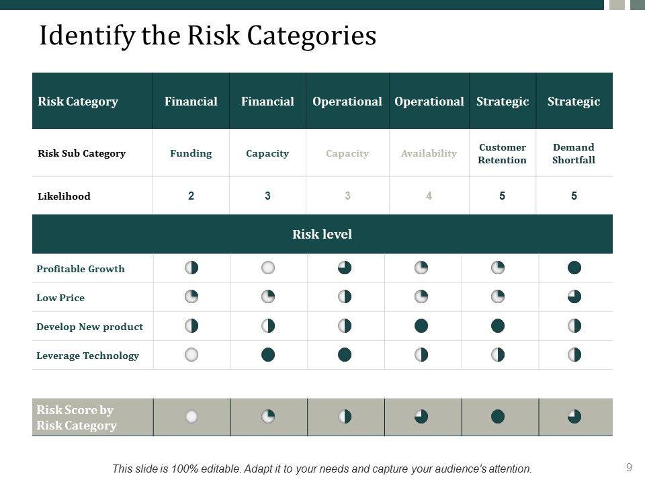
Task: Select the Likelihood value 2 under Funding
Action: [191, 196]
